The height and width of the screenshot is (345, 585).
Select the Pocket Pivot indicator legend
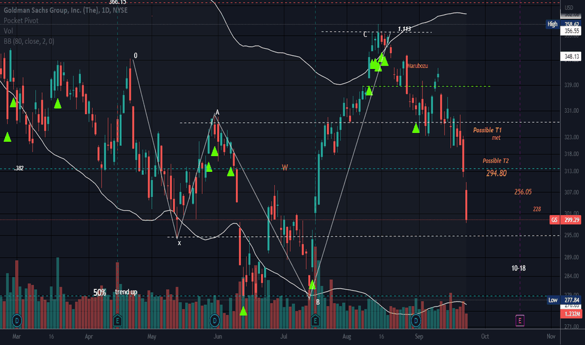pos(21,21)
